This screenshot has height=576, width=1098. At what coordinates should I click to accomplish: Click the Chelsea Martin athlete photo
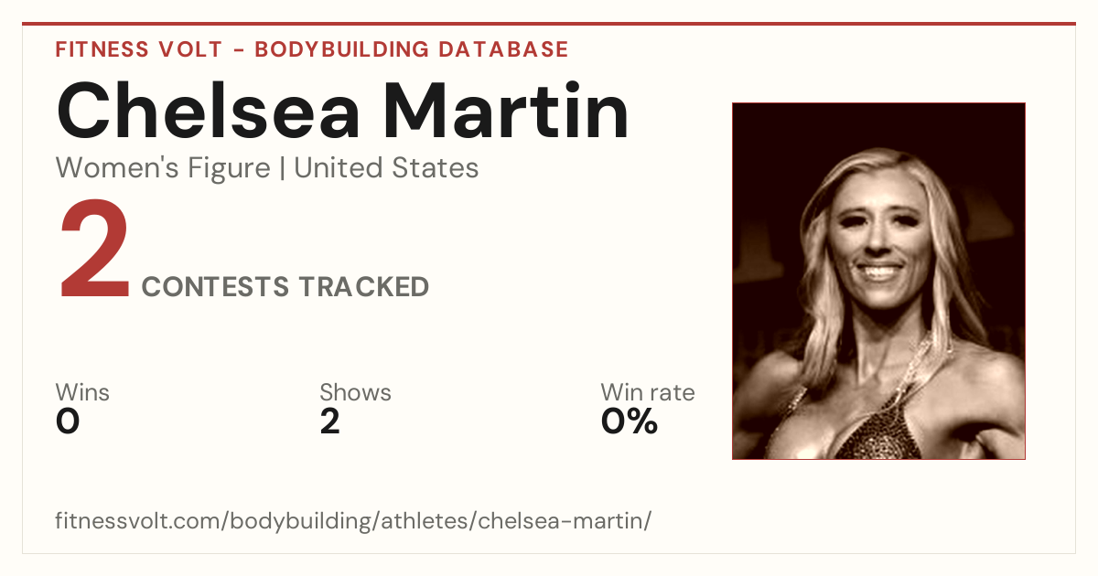point(878,281)
